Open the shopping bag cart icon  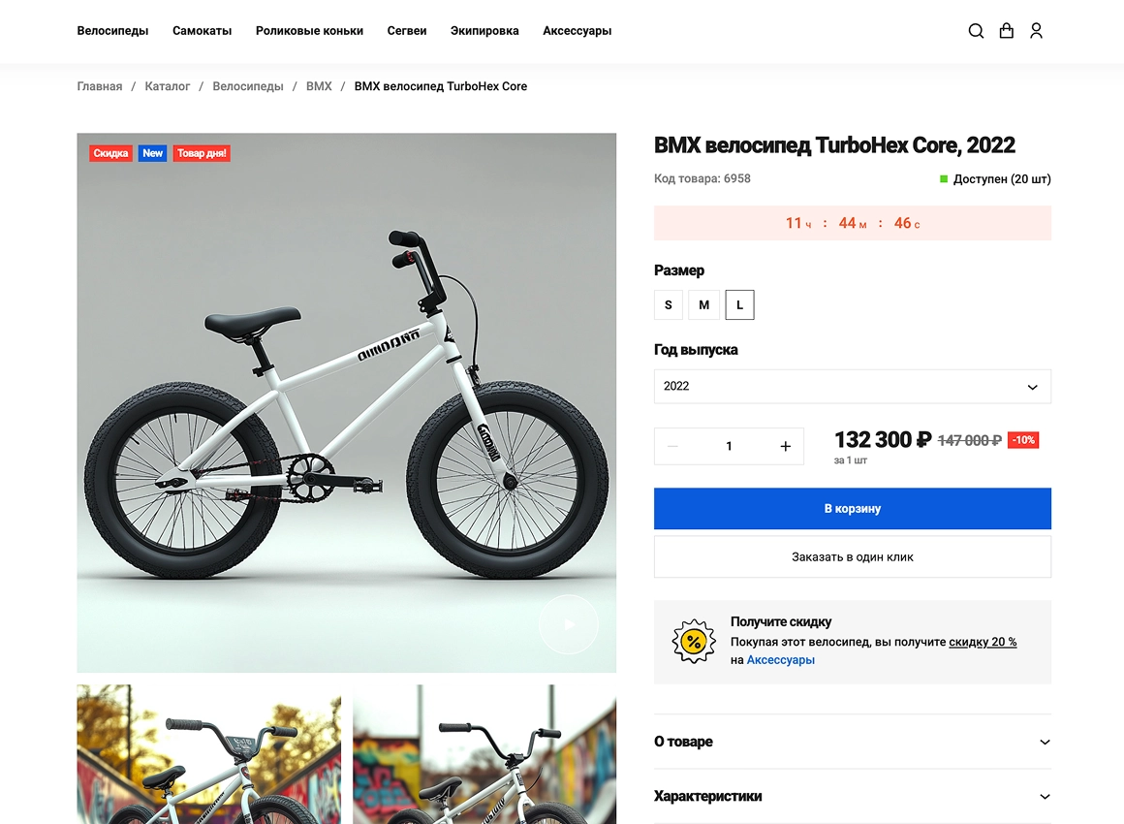click(1007, 31)
